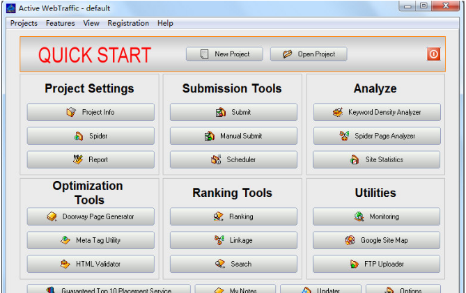This screenshot has width=466, height=293.
Task: Open the Options button
Action: point(403,289)
